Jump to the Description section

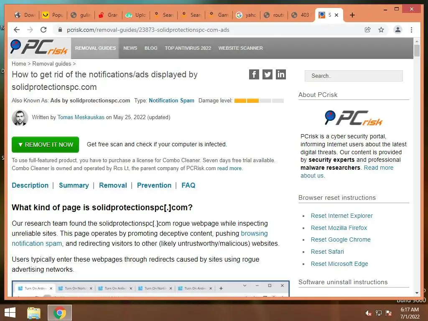point(30,185)
